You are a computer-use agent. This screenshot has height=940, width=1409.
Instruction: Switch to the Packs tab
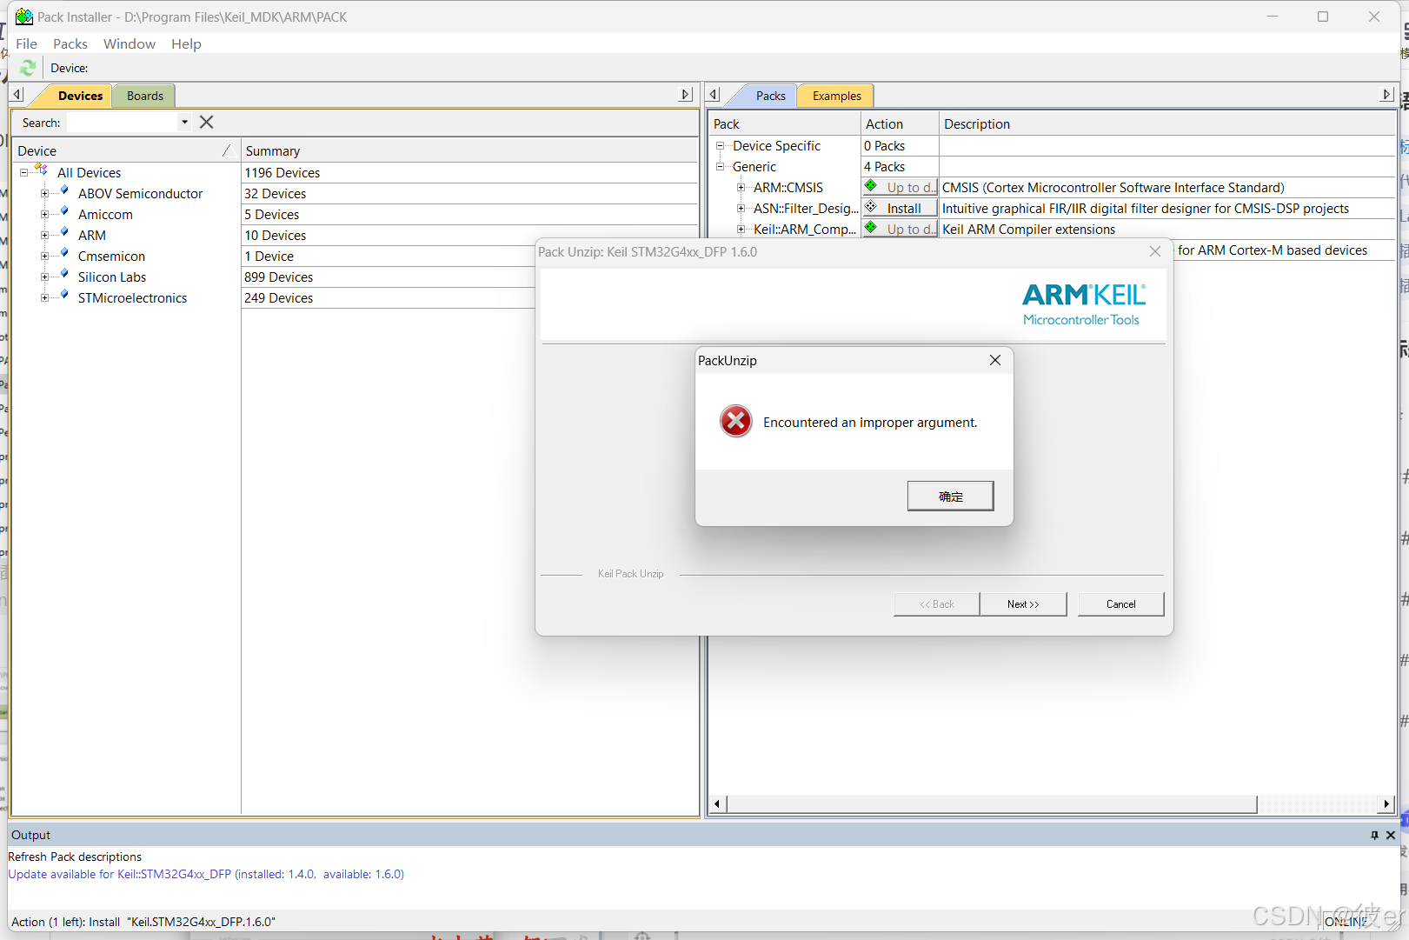coord(770,96)
